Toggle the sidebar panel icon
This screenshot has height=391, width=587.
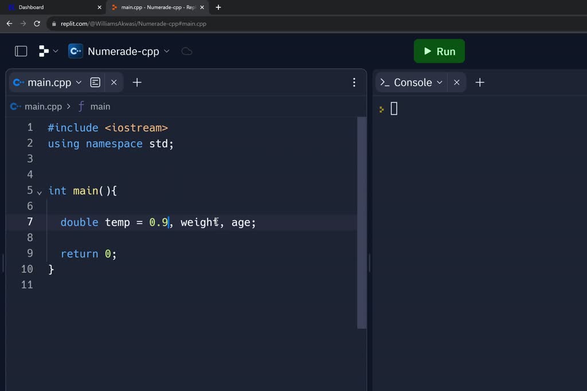tap(21, 51)
